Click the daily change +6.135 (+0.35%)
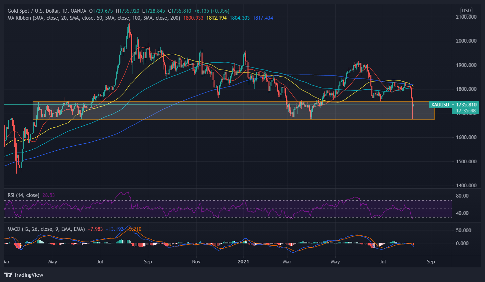The width and height of the screenshot is (485, 282). click(x=212, y=11)
